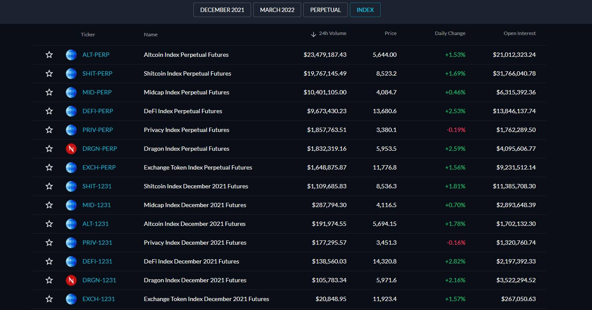
Task: Click the EXCH-1231 globe icon
Action: pos(71,299)
